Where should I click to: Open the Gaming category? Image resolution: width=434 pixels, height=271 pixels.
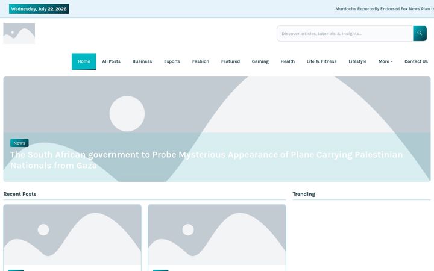point(260,61)
